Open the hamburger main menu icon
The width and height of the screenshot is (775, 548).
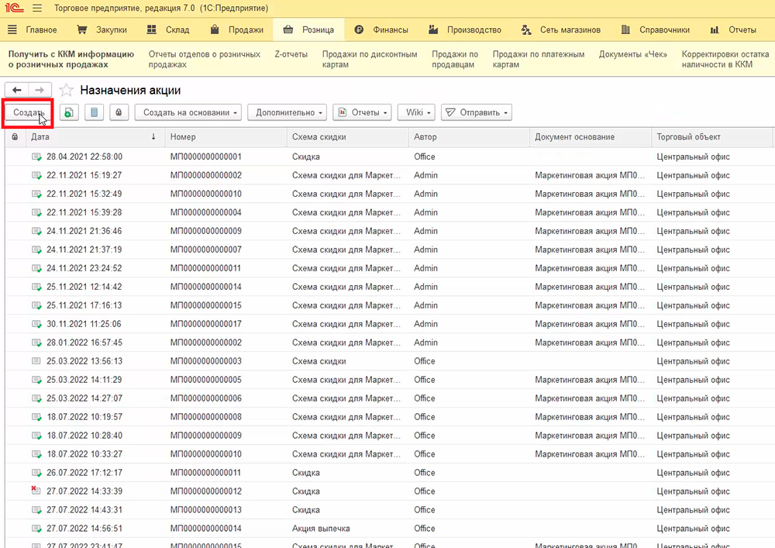37,9
